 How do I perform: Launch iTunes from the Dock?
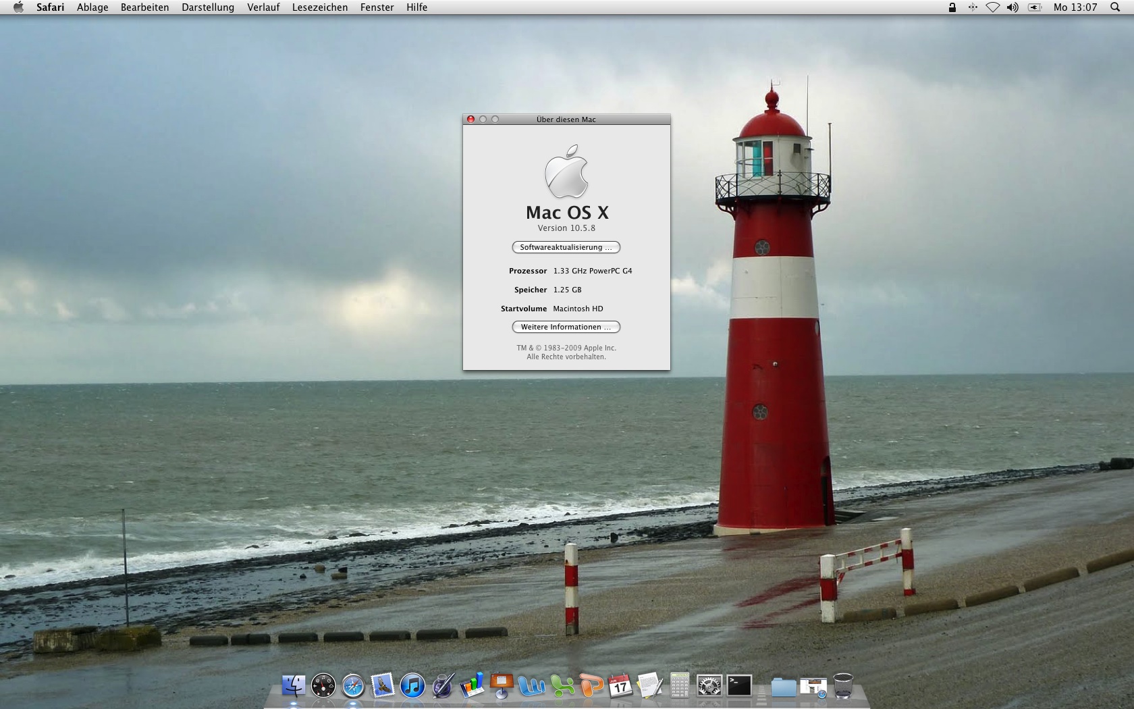coord(412,686)
